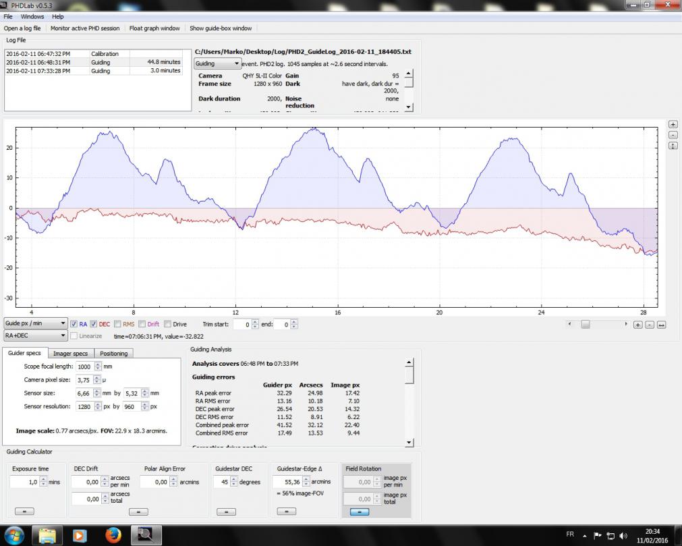Viewport: 682px width, 546px height.
Task: Click the log header scrollbar up arrow
Action: pyautogui.click(x=408, y=74)
